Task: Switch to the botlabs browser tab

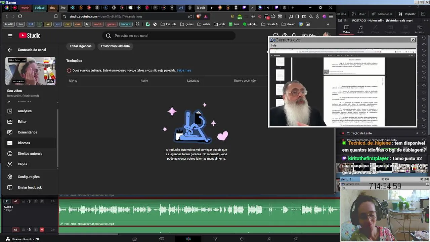Action: pyautogui.click(x=40, y=7)
